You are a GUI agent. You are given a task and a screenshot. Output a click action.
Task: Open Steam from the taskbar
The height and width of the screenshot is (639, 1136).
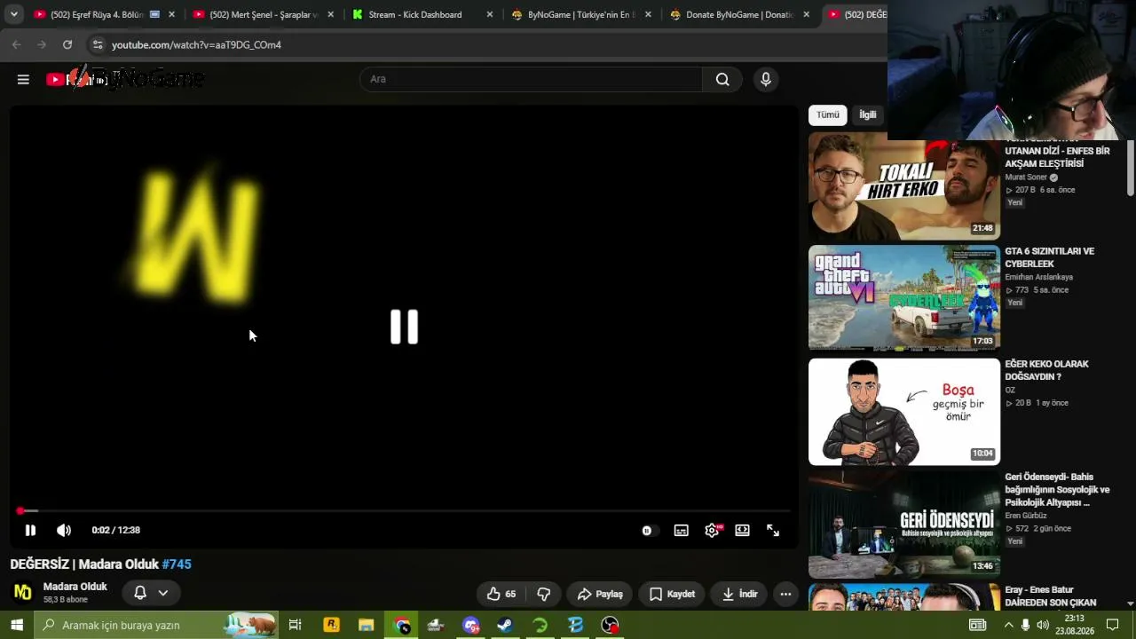tap(505, 625)
